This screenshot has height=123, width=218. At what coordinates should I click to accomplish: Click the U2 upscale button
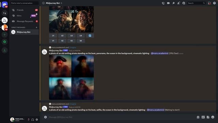[62, 36]
